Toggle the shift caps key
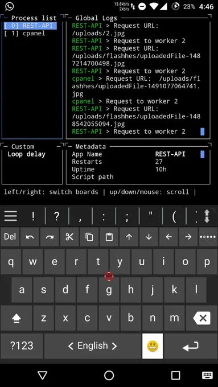The image size is (218, 387). pos(17,318)
